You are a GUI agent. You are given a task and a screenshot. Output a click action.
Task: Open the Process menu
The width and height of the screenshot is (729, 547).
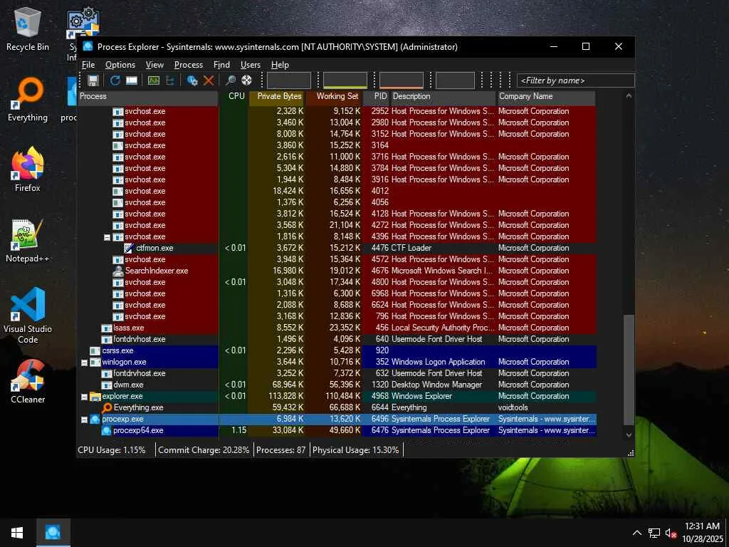188,65
